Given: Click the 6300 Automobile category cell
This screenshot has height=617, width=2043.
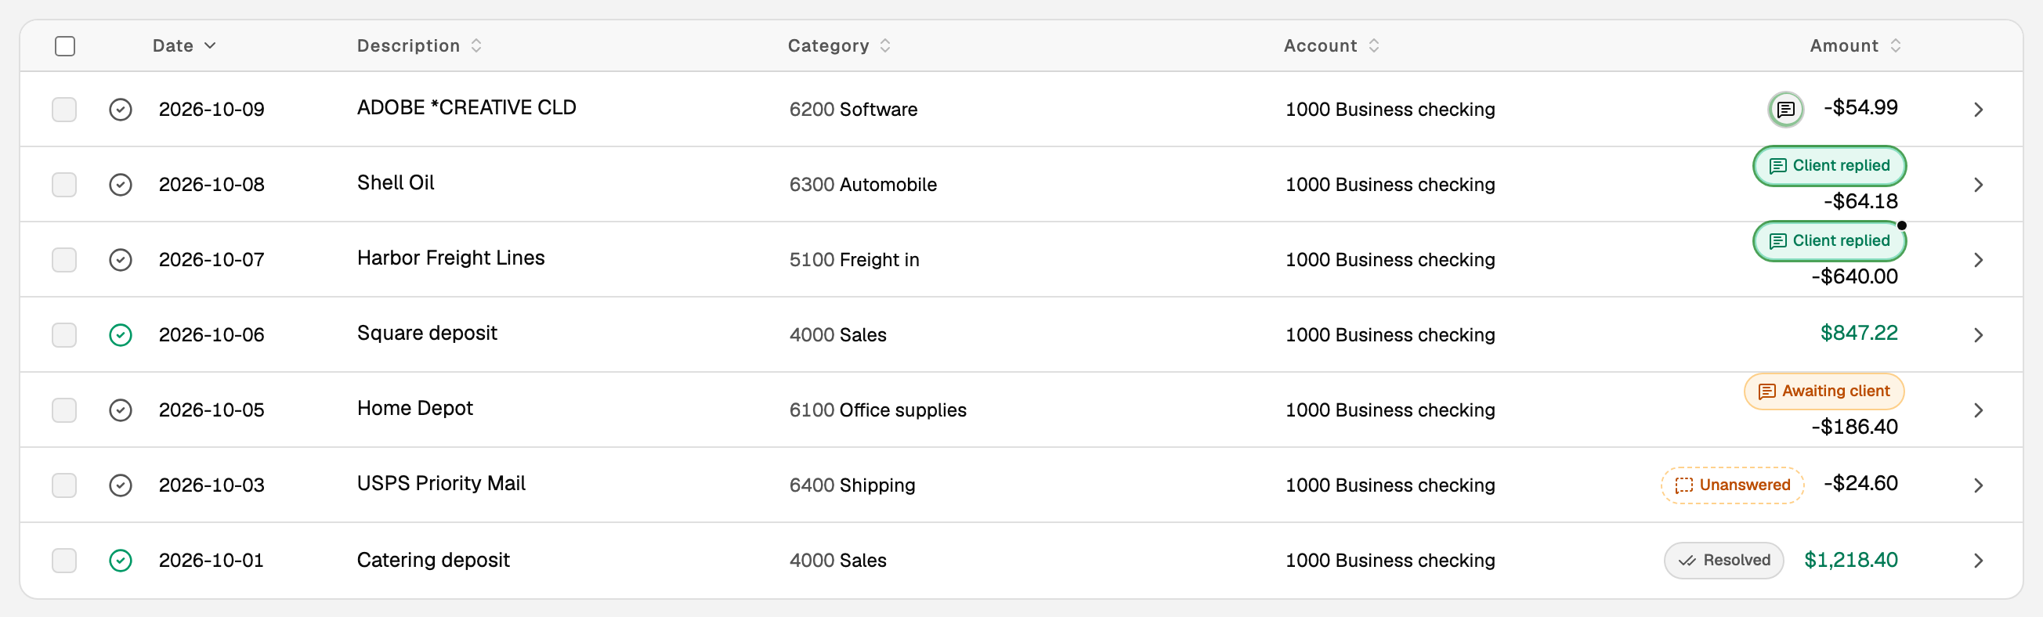Looking at the screenshot, I should (863, 185).
